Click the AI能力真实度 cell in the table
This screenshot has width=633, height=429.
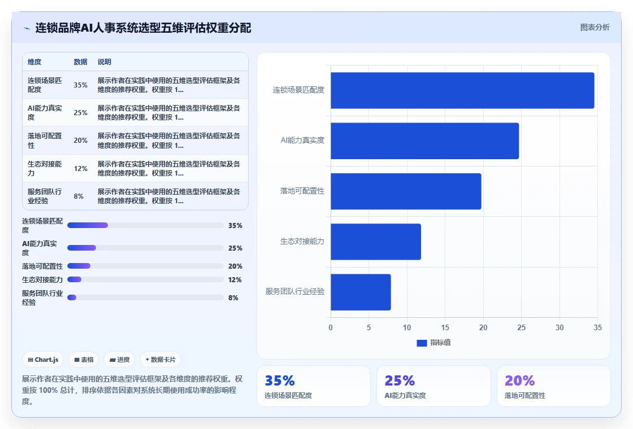pos(45,113)
